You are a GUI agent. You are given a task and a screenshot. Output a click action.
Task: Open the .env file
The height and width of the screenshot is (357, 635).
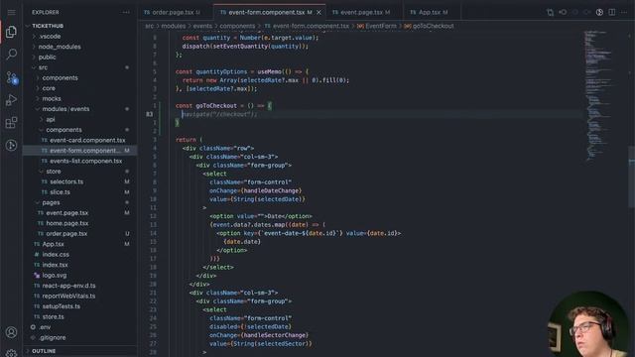point(45,327)
